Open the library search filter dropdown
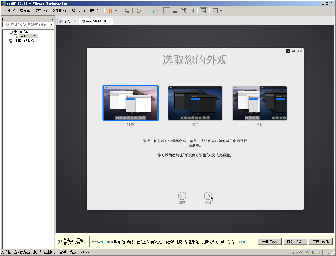Image resolution: width=336 pixels, height=256 pixels. 52,24
